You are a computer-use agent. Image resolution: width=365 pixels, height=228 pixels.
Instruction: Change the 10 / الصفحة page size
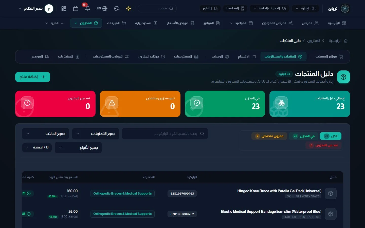point(37,147)
